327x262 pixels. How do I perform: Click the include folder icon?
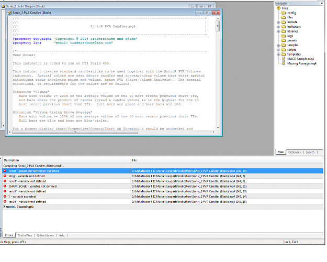284,22
